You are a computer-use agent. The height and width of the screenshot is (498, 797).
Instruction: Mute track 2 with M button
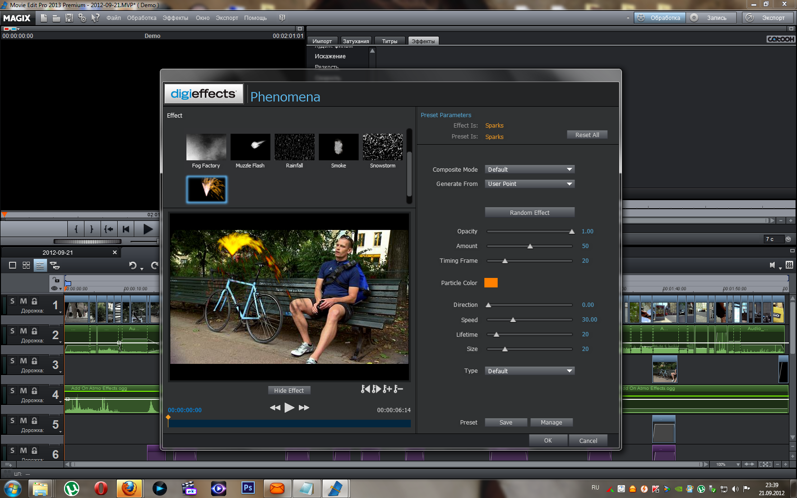click(x=23, y=331)
